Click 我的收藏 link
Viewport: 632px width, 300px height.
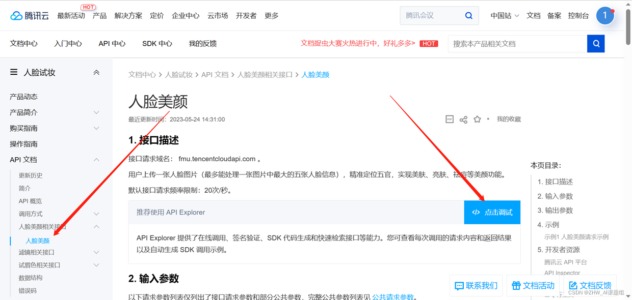coord(509,119)
